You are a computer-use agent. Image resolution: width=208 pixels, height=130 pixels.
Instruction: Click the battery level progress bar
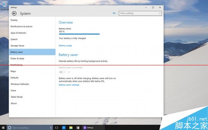[79, 34]
